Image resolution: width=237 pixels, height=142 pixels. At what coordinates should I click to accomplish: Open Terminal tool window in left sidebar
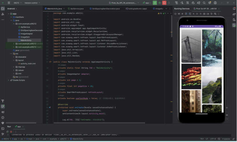coord(3,129)
